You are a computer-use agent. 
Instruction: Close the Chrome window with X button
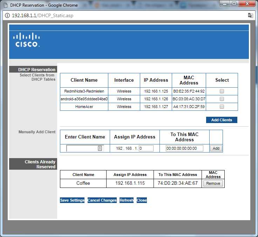point(247,4)
